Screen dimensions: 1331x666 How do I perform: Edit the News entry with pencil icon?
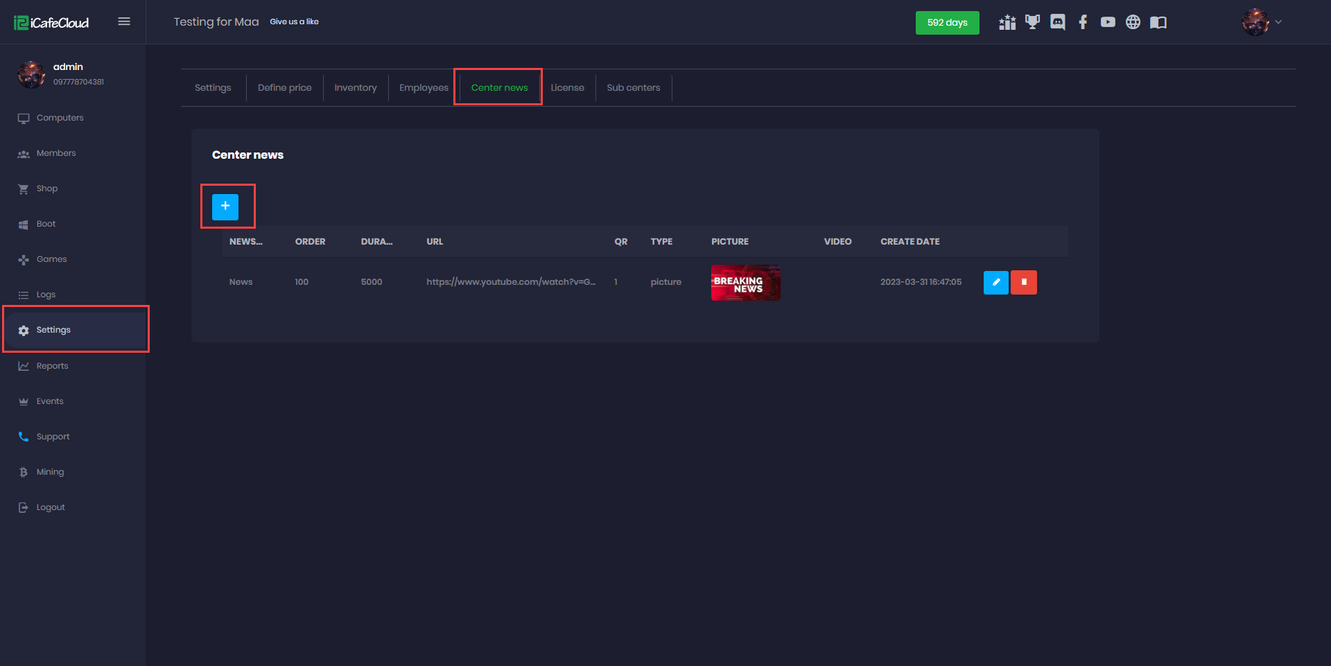click(995, 282)
